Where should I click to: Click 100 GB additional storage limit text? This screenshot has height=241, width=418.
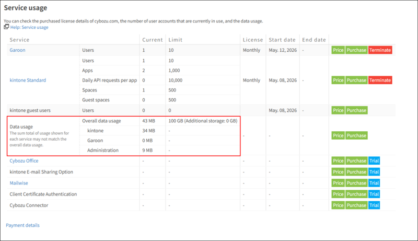pos(203,121)
